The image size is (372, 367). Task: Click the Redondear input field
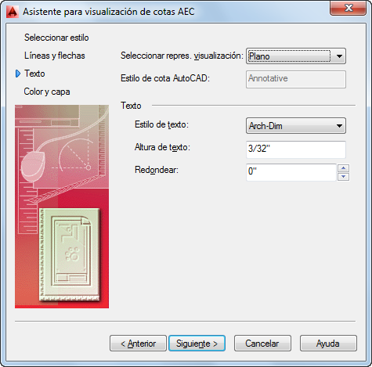coord(291,172)
